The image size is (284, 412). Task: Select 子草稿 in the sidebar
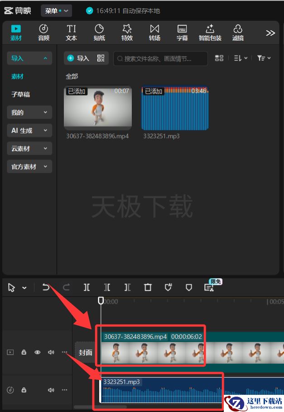coord(20,95)
